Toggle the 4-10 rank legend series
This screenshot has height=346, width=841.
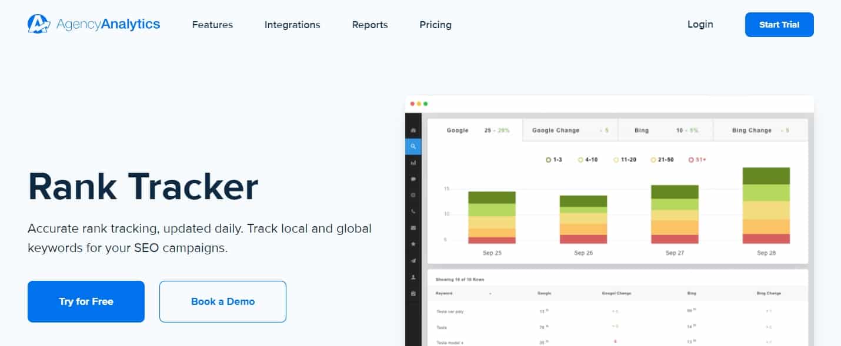tap(588, 159)
